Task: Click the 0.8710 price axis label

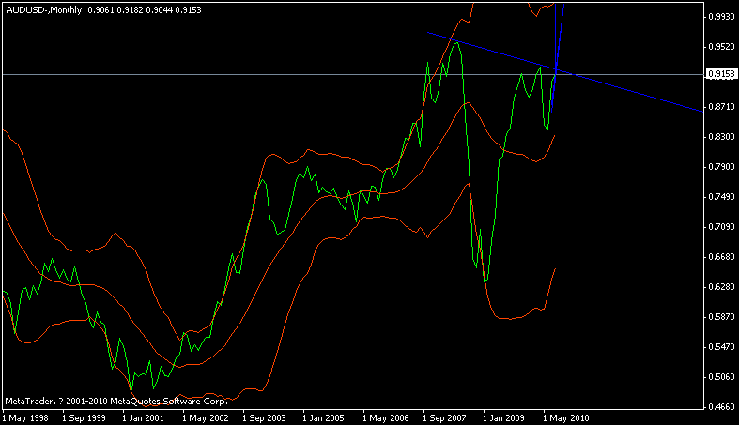Action: 721,107
